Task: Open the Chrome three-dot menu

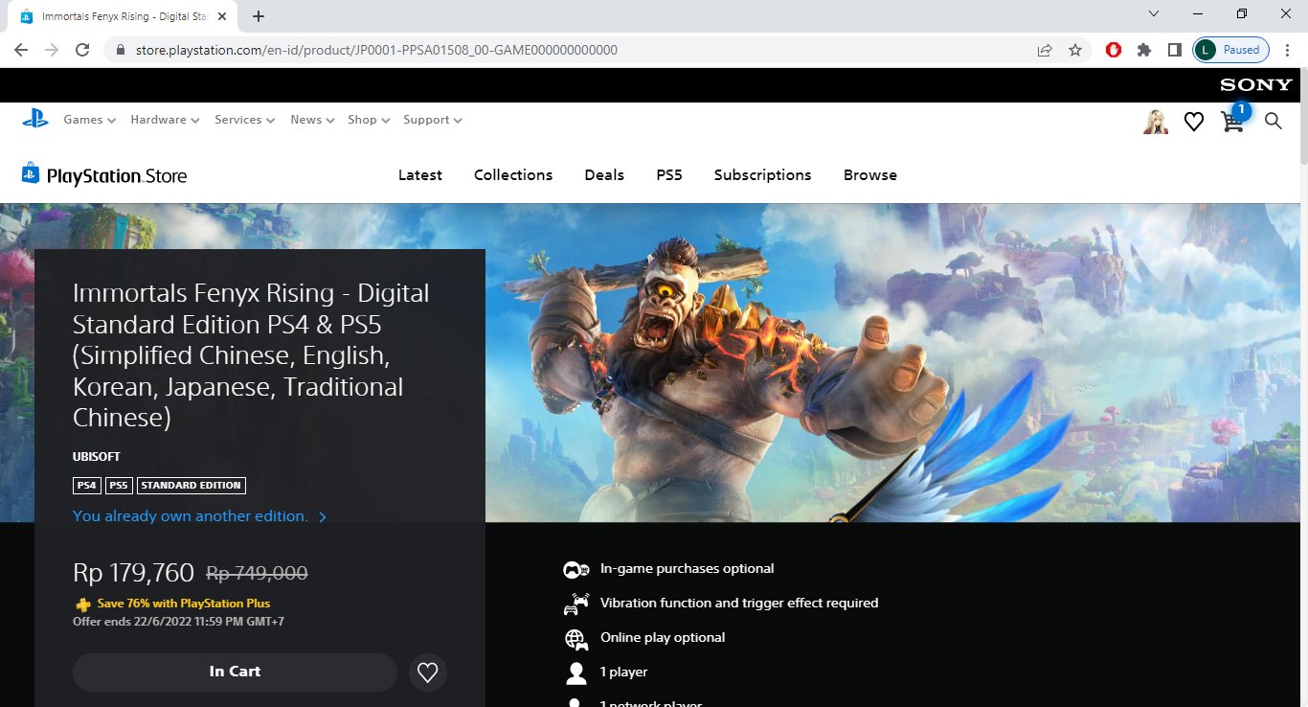Action: pos(1288,50)
